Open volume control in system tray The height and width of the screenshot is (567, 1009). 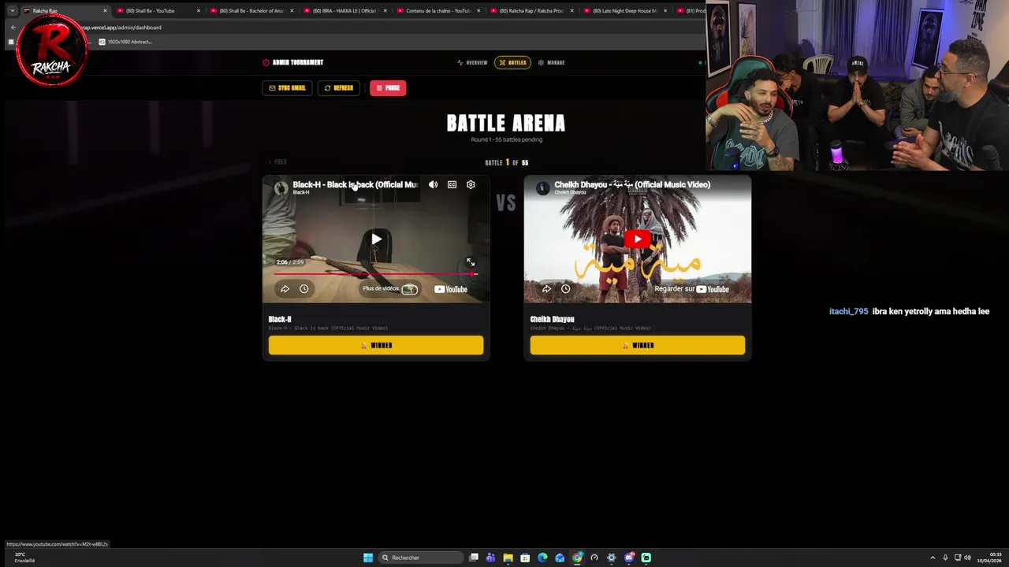(967, 558)
